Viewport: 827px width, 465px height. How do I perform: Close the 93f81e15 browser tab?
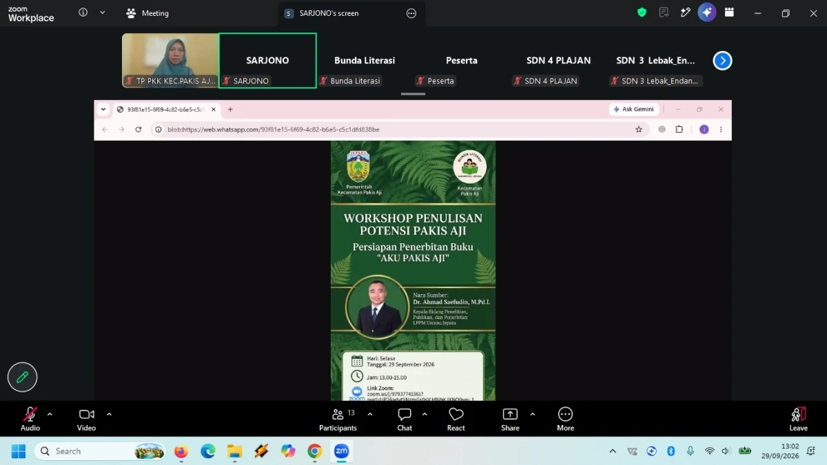214,110
